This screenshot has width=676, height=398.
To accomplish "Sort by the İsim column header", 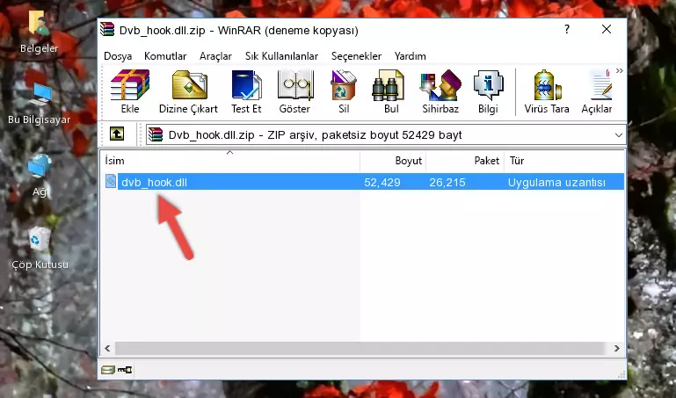I will pos(230,161).
